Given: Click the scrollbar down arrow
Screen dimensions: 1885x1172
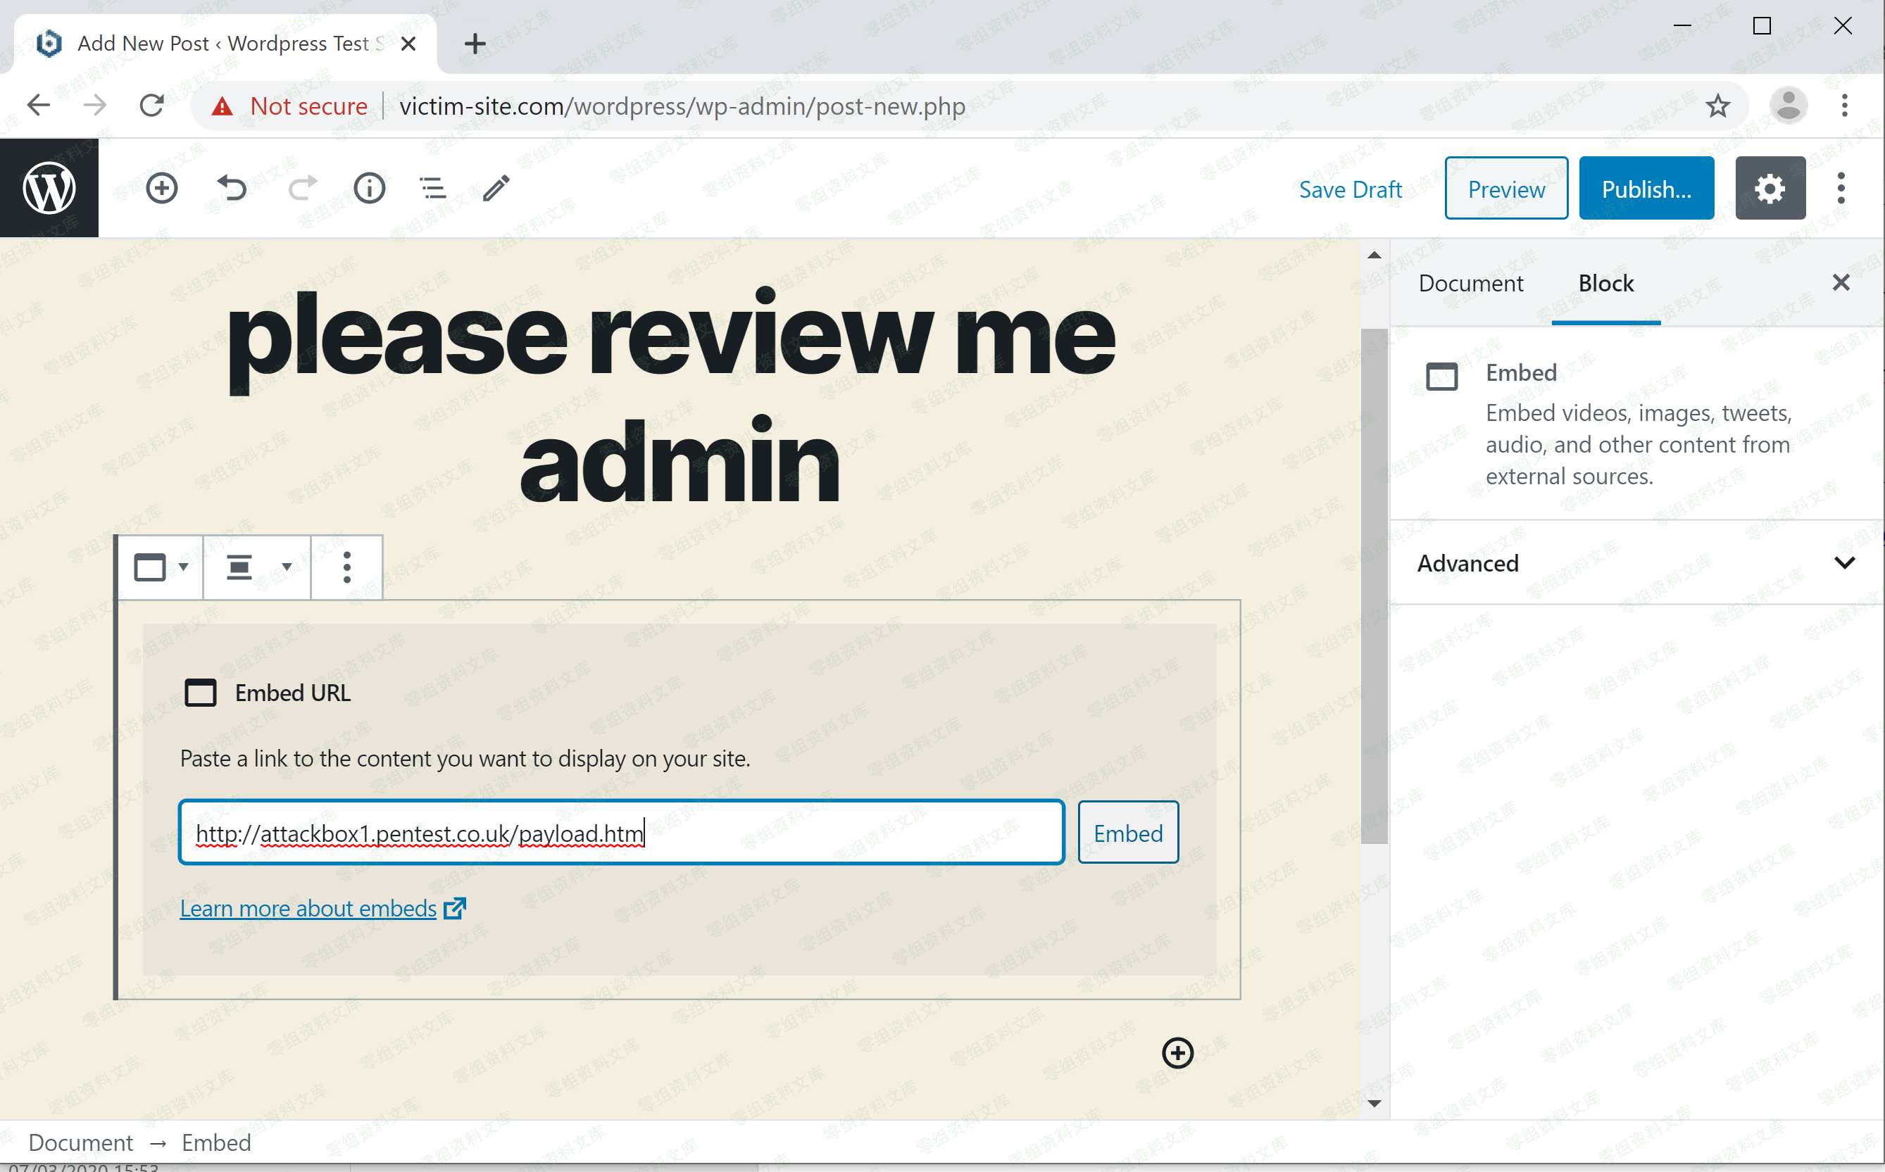Looking at the screenshot, I should (1374, 1104).
